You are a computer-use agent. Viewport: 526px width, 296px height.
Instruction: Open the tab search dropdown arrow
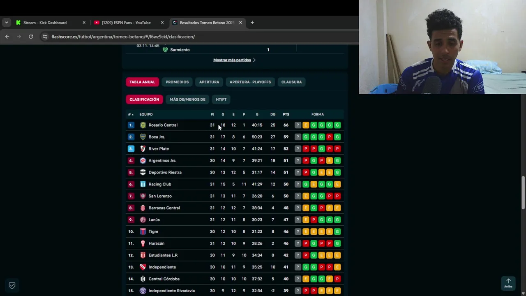tap(6, 23)
